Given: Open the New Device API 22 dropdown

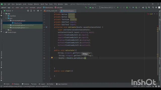Looking at the screenshot, I should pos(107,7).
